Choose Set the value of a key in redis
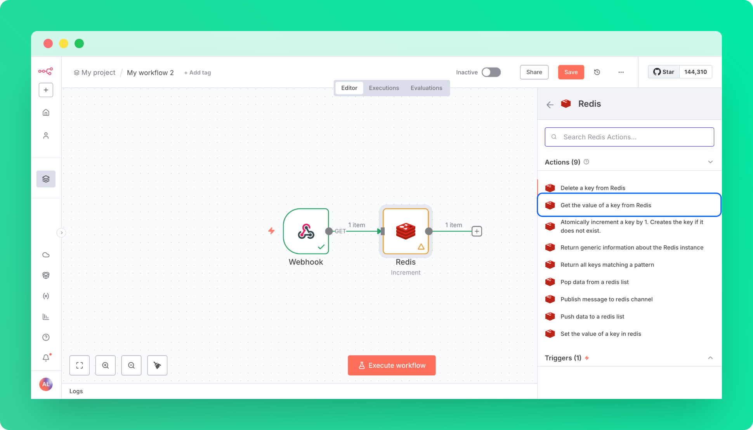Image resolution: width=753 pixels, height=430 pixels. click(600, 334)
